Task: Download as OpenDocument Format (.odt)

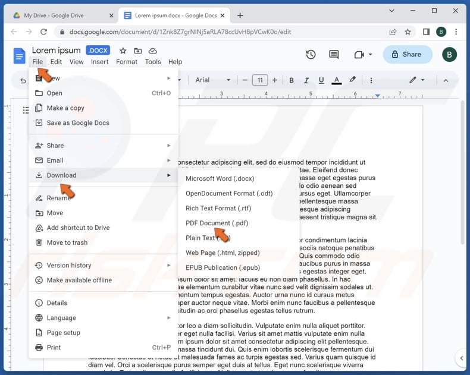Action: coord(239,194)
